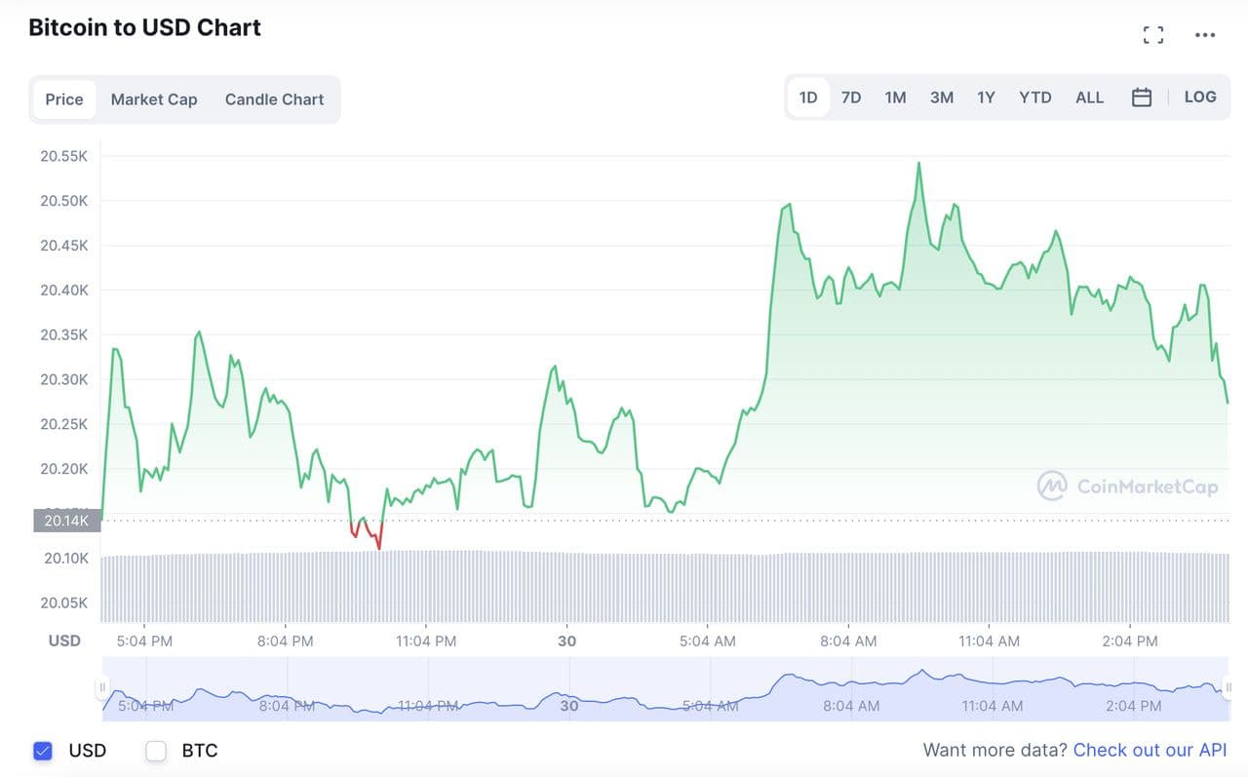The height and width of the screenshot is (777, 1248).
Task: Select the 7D time range
Action: tap(851, 97)
